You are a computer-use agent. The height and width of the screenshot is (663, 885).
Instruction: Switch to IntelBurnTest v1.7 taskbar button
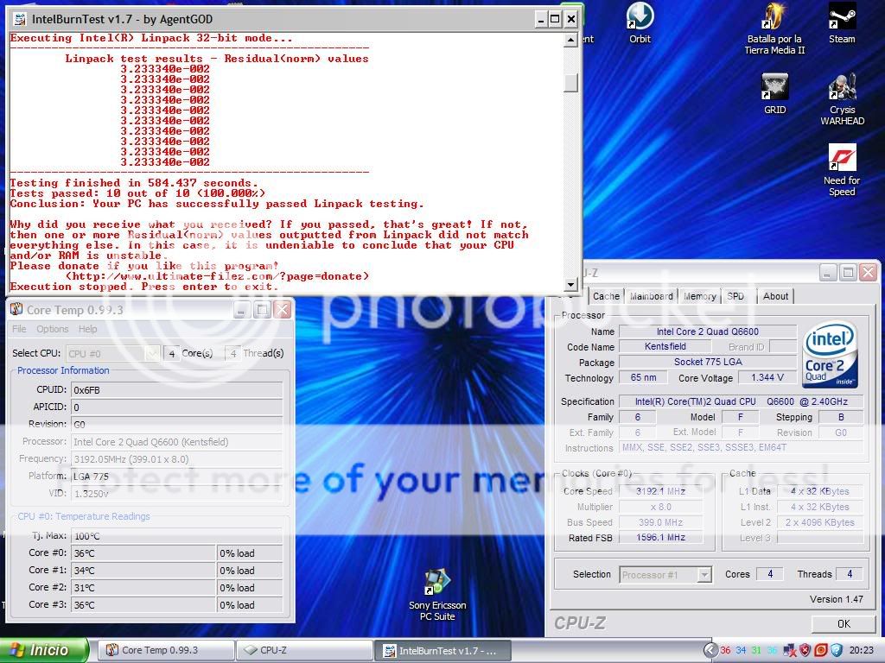pyautogui.click(x=442, y=650)
